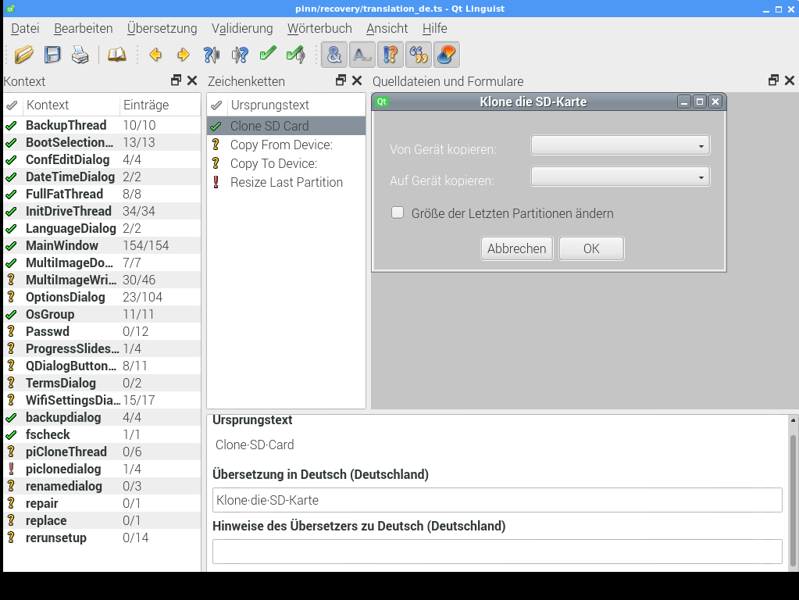Select the TermsDialog context
The width and height of the screenshot is (799, 600).
pos(102,383)
